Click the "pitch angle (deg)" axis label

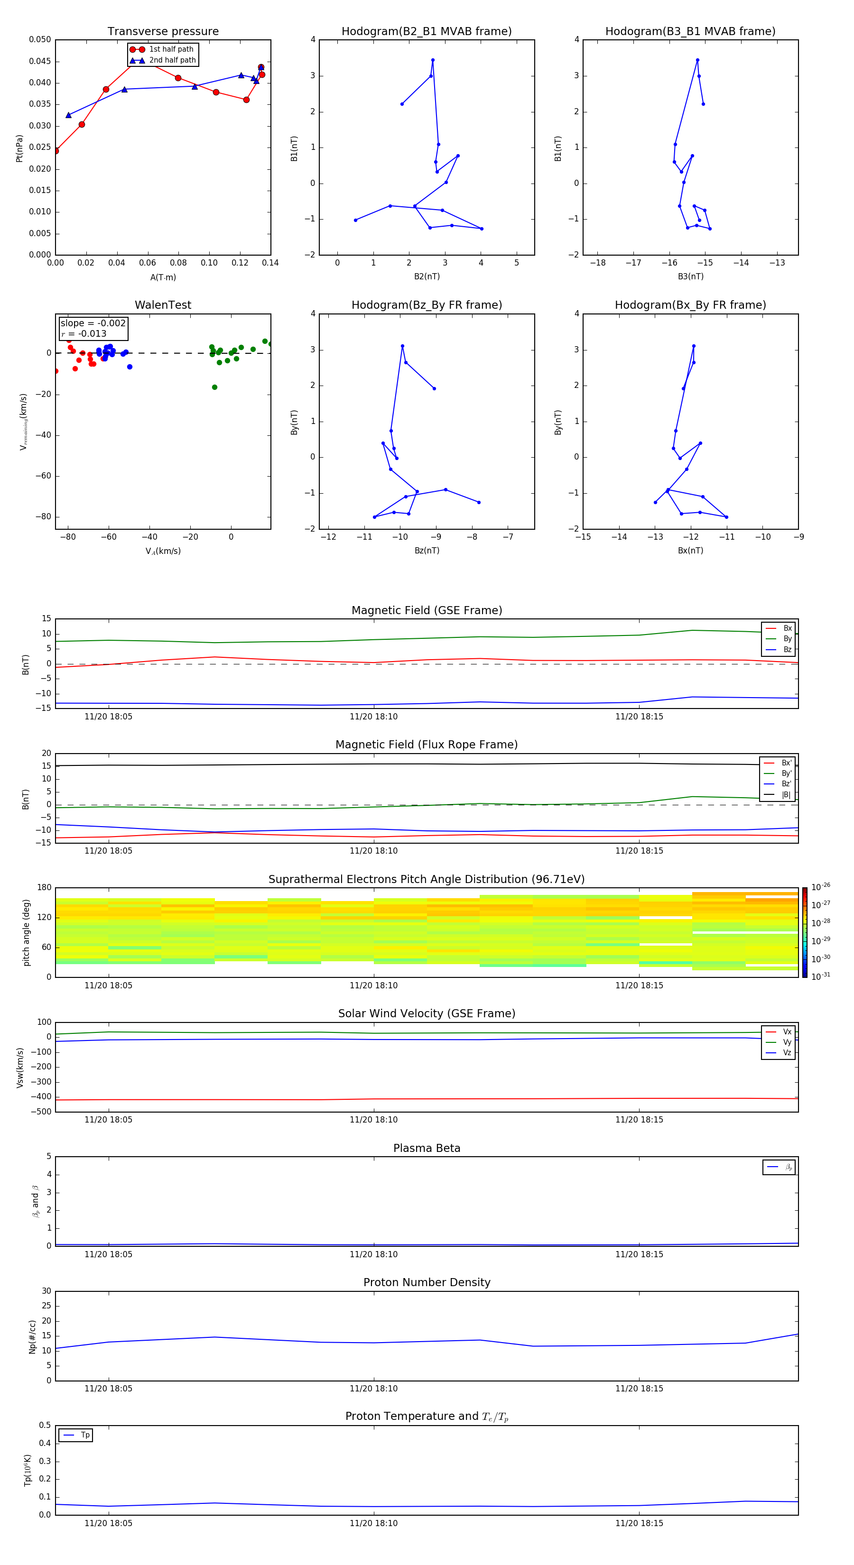coord(26,932)
